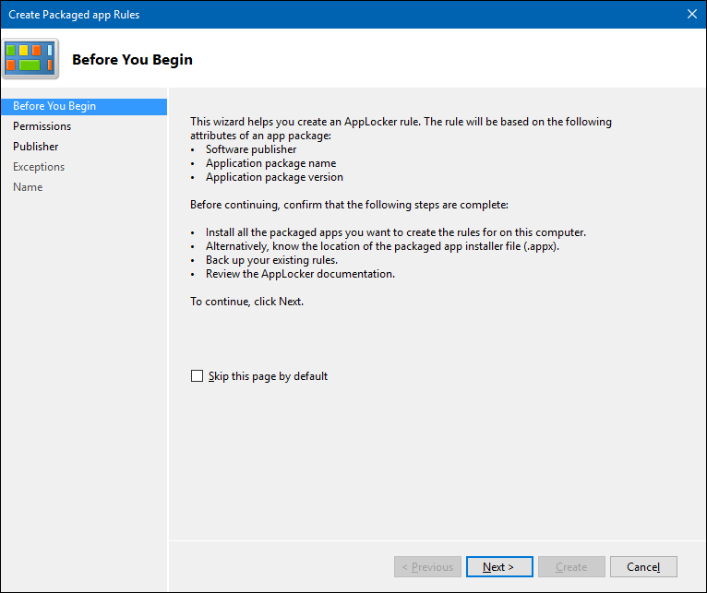Click the disabled Create button
The image size is (707, 593).
pyautogui.click(x=571, y=567)
